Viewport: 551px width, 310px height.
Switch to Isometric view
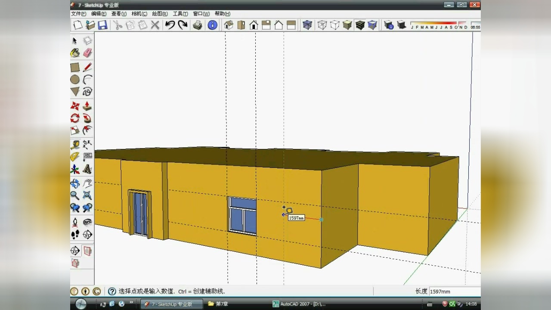tap(229, 25)
